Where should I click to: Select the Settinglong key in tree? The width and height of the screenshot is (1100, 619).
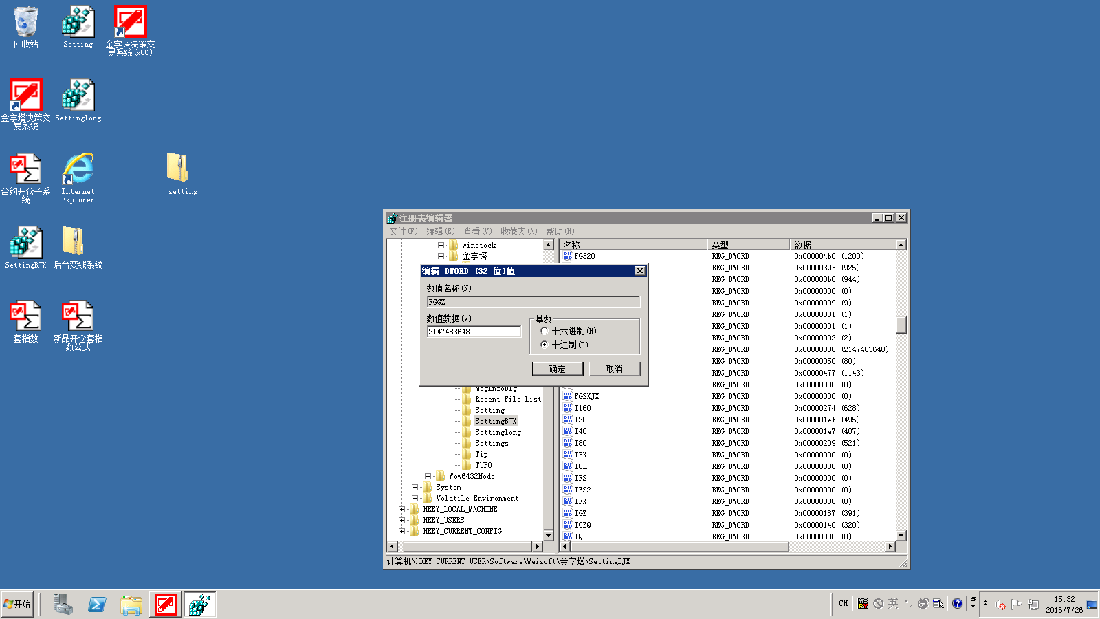pyautogui.click(x=498, y=433)
